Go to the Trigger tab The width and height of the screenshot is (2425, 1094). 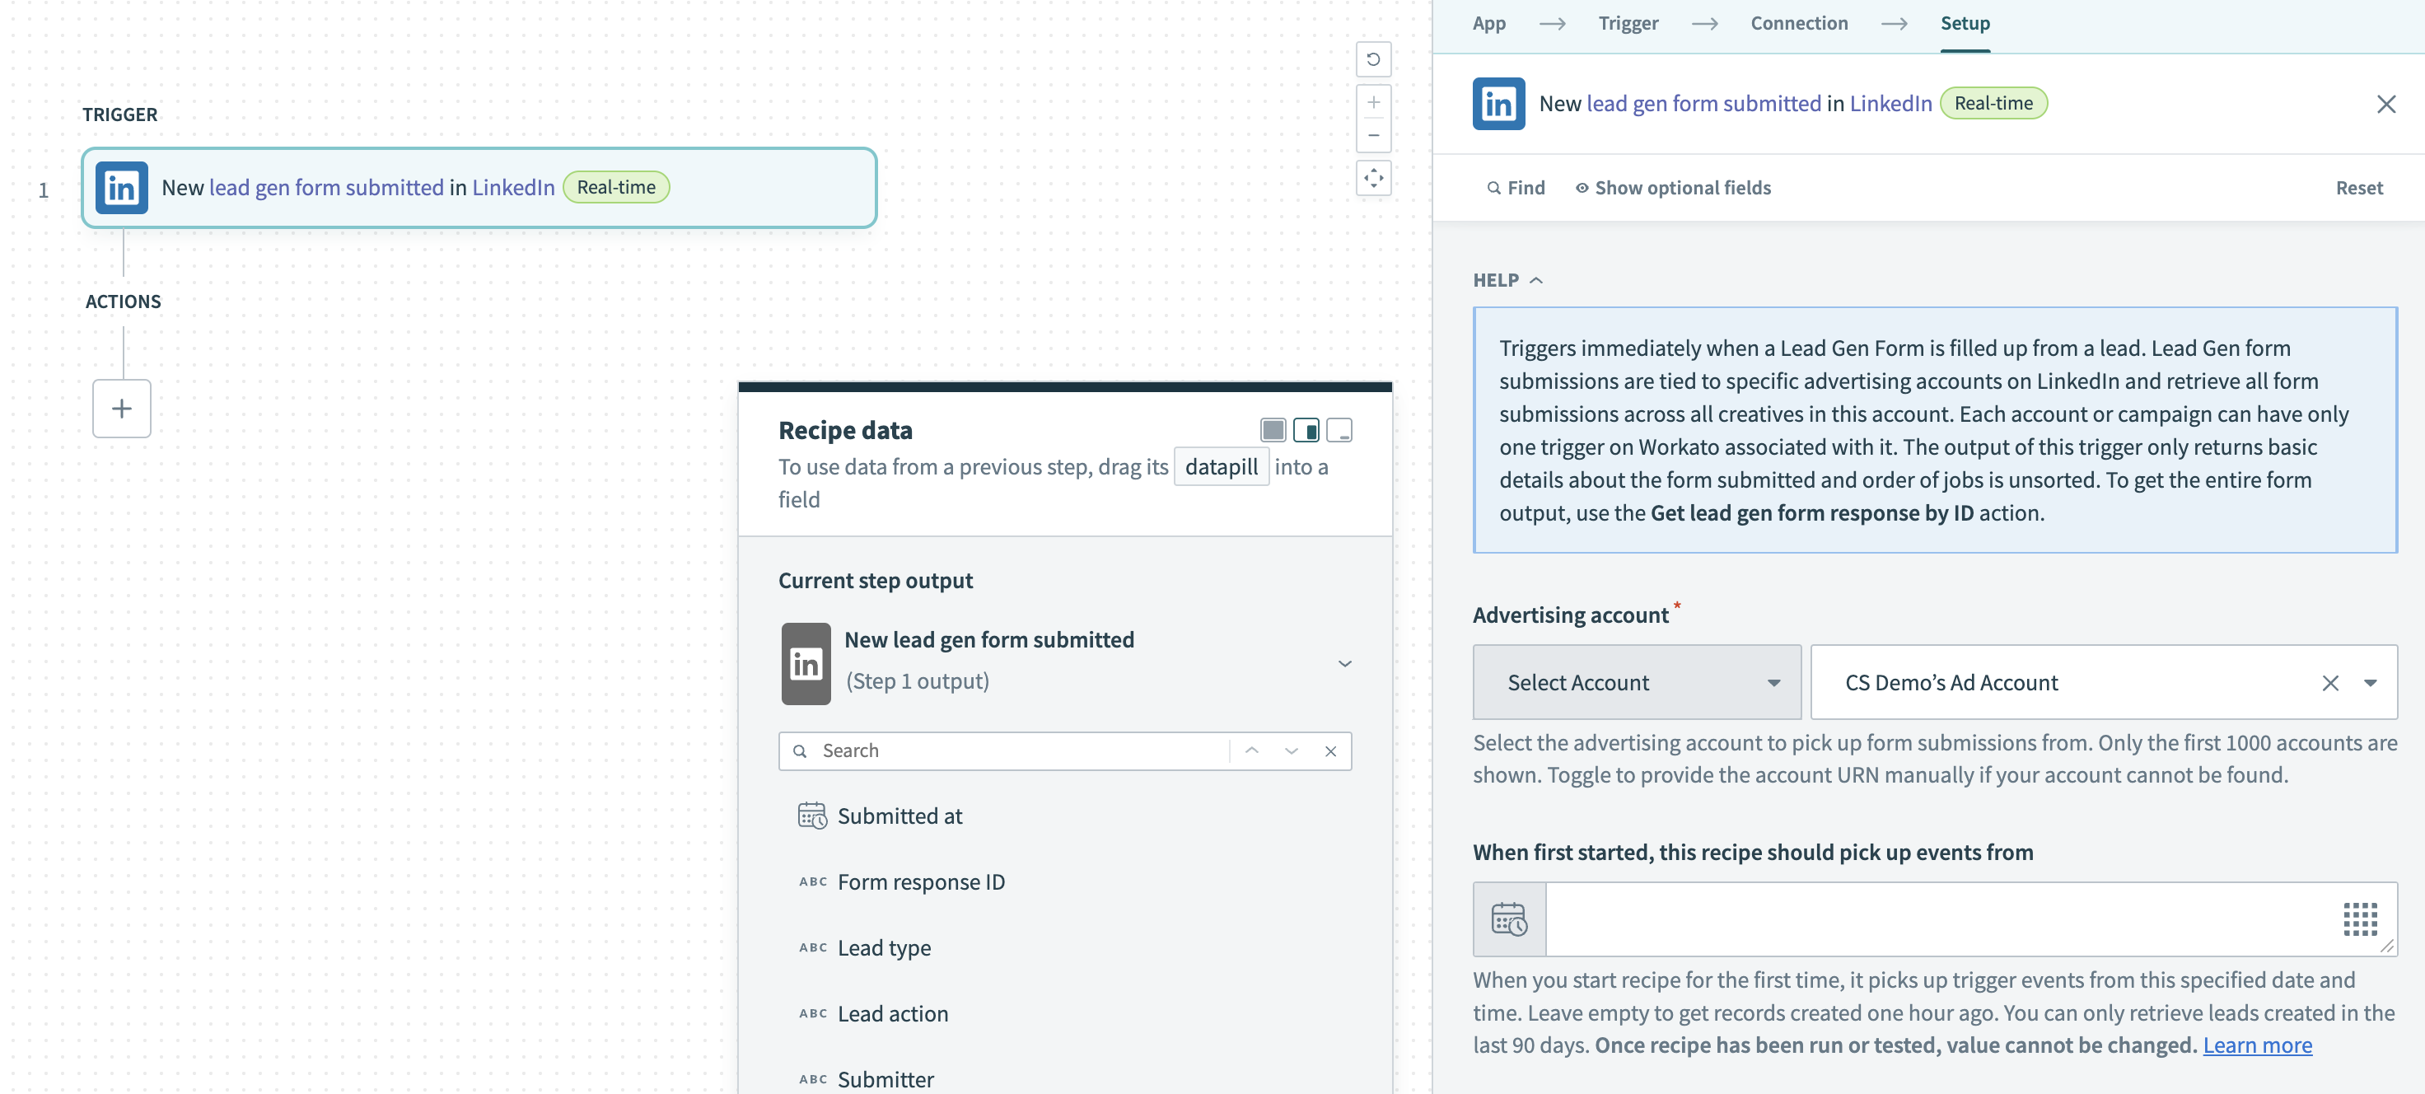1628,24
